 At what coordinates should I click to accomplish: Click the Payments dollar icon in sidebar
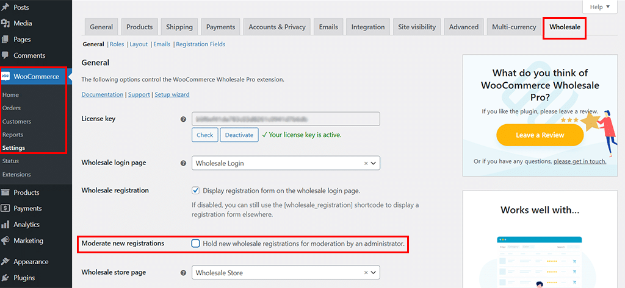pos(5,208)
